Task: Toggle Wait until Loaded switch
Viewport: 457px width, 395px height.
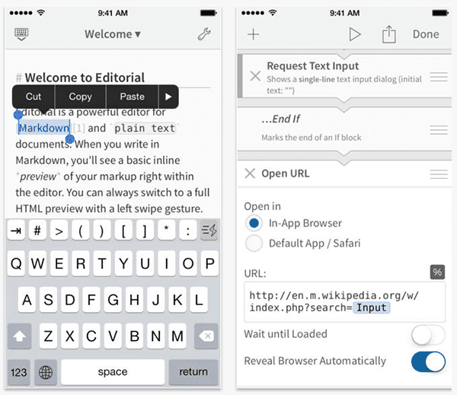Action: [428, 335]
